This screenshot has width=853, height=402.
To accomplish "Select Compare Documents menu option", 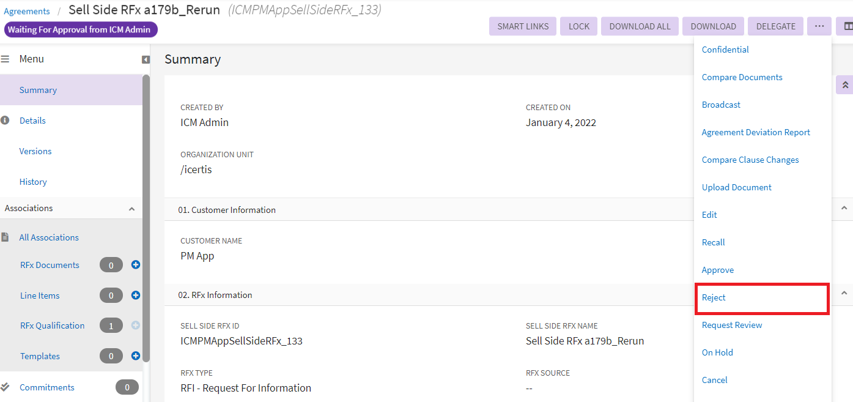I will (742, 77).
